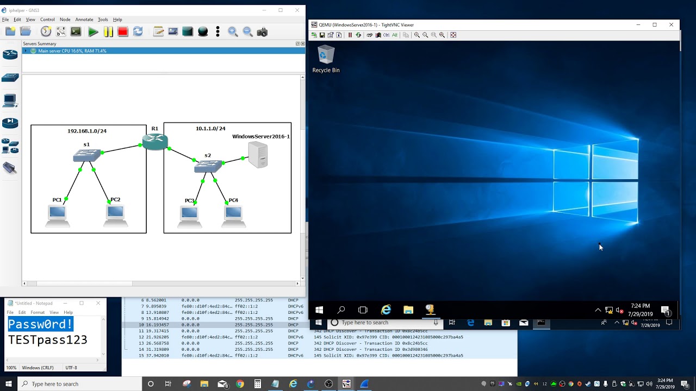
Task: Select WindowsServer2016-1 node in topology
Action: 258,155
